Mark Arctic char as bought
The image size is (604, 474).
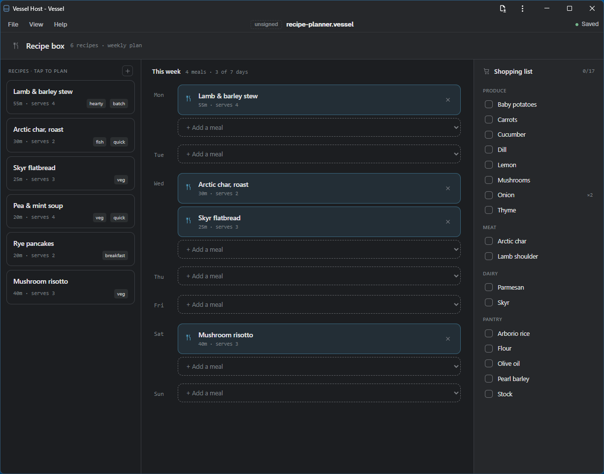tap(489, 241)
